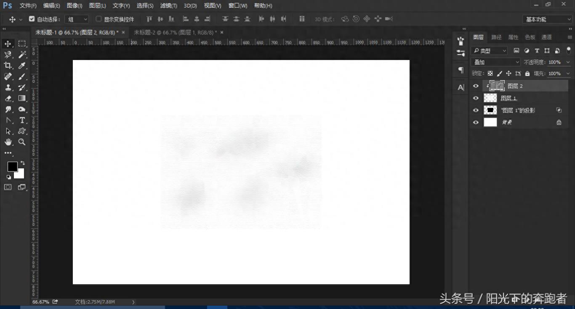Select the Eraser tool
Viewport: 575px width, 309px height.
pyautogui.click(x=8, y=98)
